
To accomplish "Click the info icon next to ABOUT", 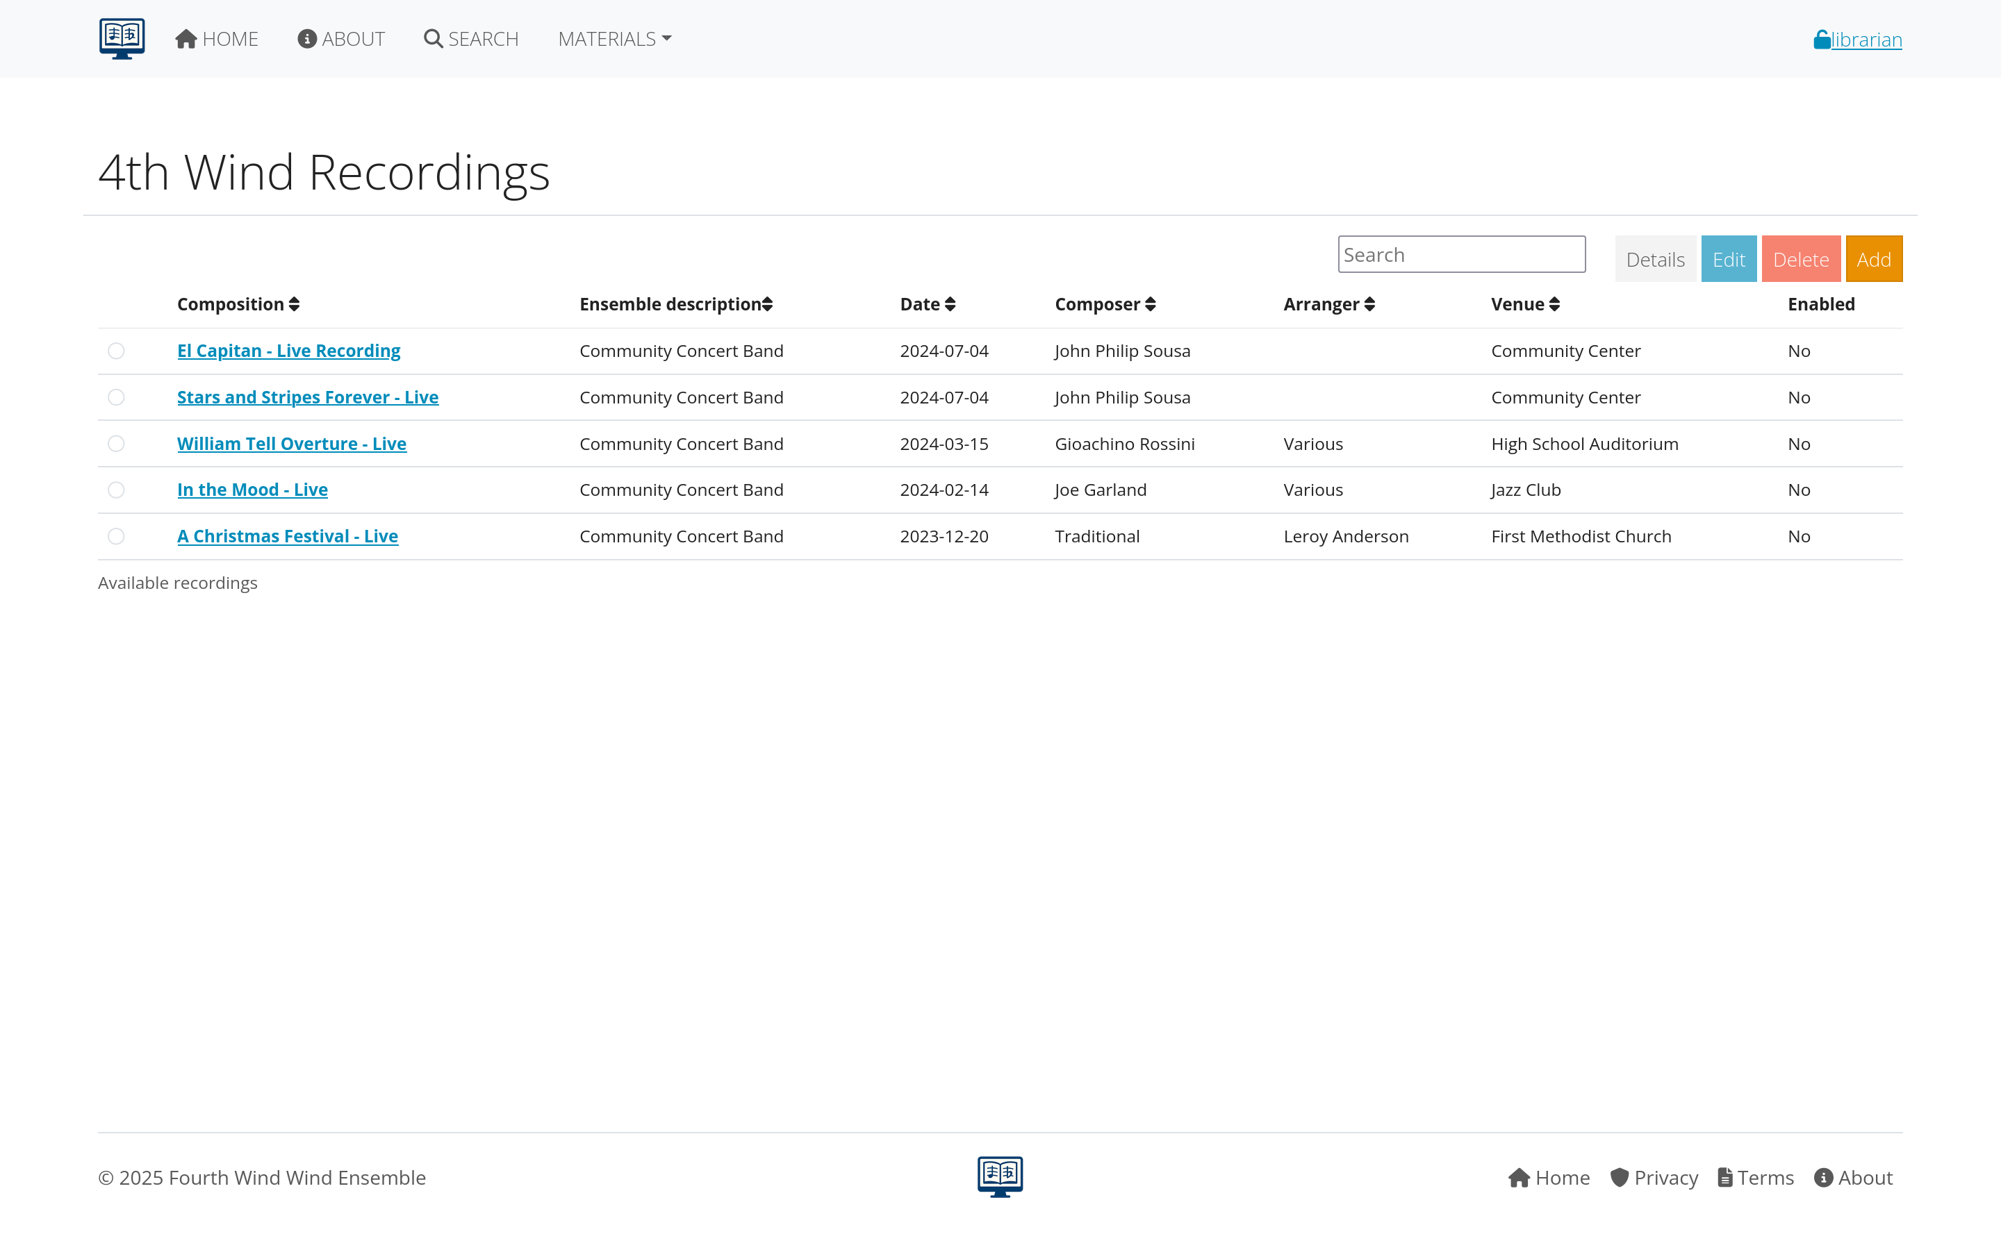I will point(307,38).
